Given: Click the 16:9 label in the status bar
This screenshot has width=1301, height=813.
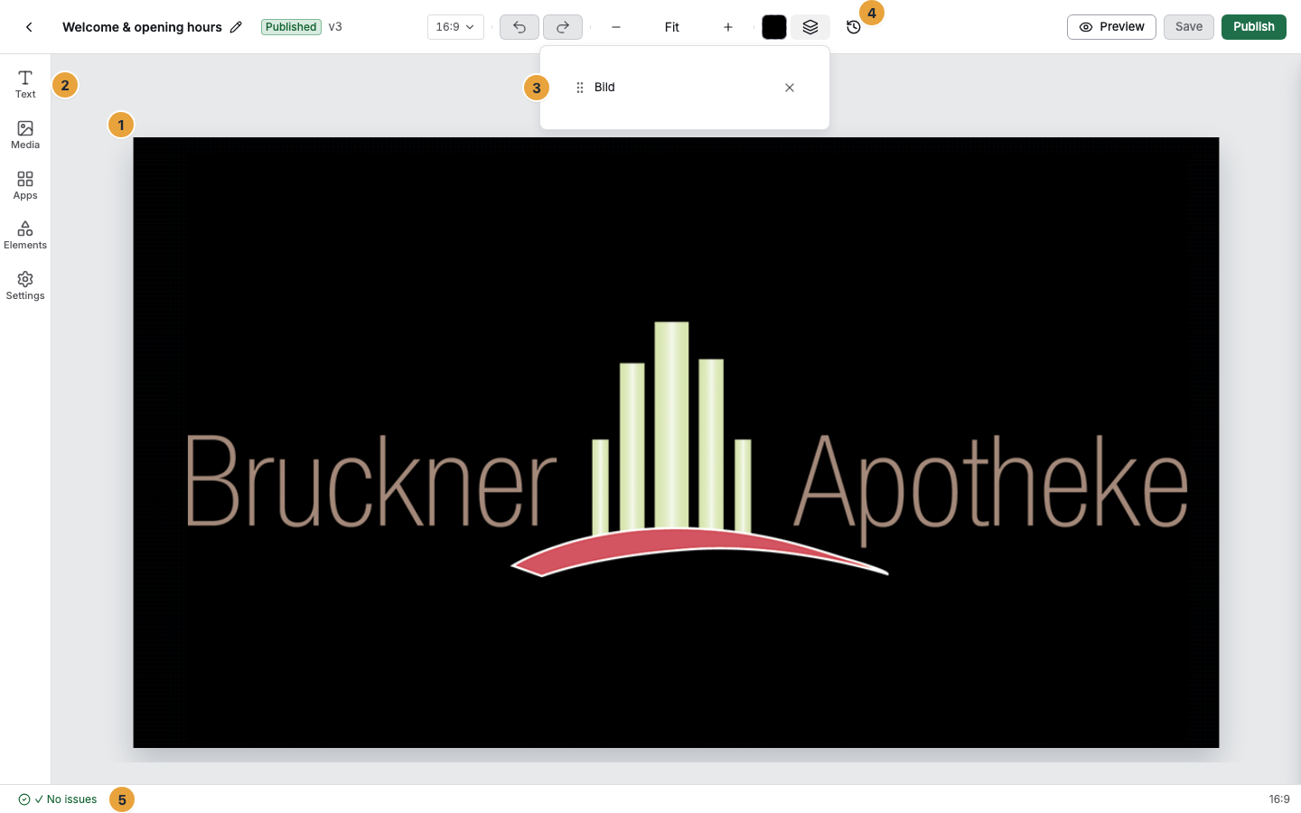Looking at the screenshot, I should coord(1279,799).
